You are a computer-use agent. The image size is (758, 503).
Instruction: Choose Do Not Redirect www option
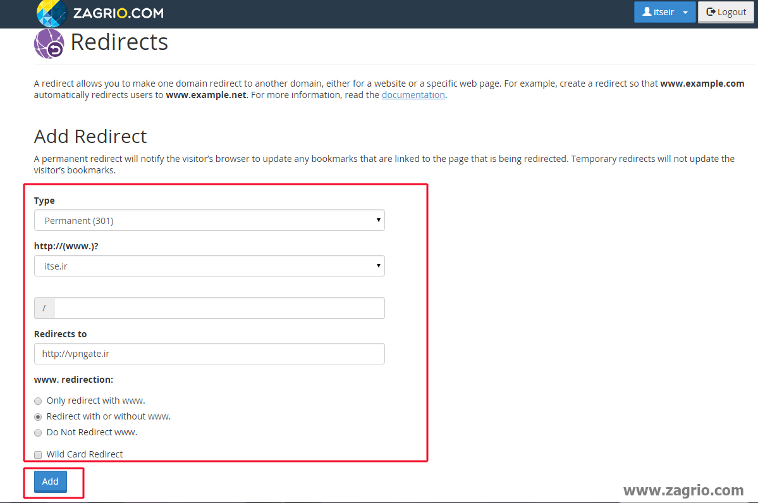(37, 432)
